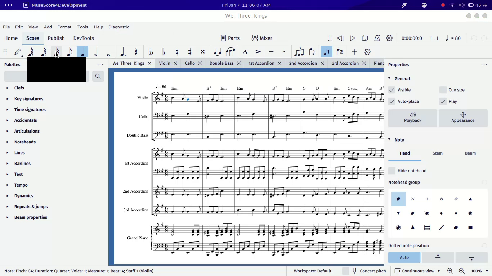Switch to the Stem tab
Screen dimensions: 492x276
pyautogui.click(x=437, y=153)
